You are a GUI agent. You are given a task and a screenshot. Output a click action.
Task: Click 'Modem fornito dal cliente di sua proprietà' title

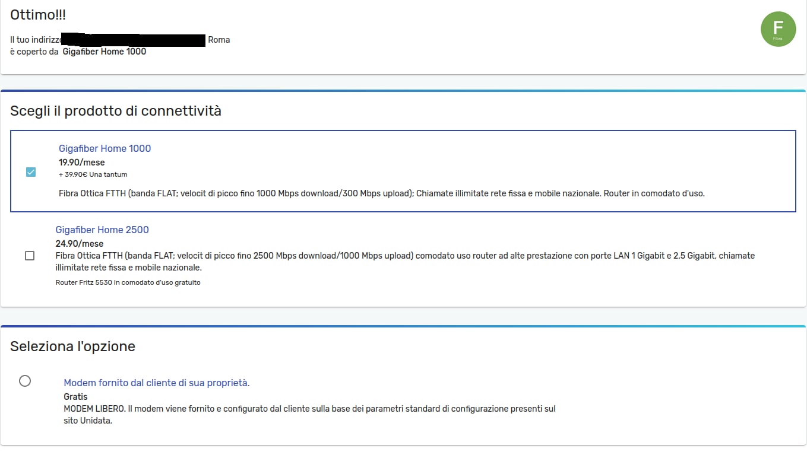click(x=157, y=383)
